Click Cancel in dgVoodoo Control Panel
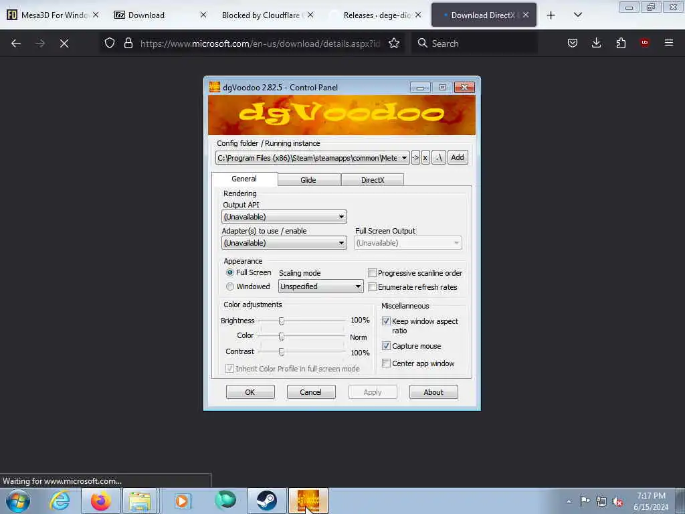Image resolution: width=685 pixels, height=514 pixels. 311,392
